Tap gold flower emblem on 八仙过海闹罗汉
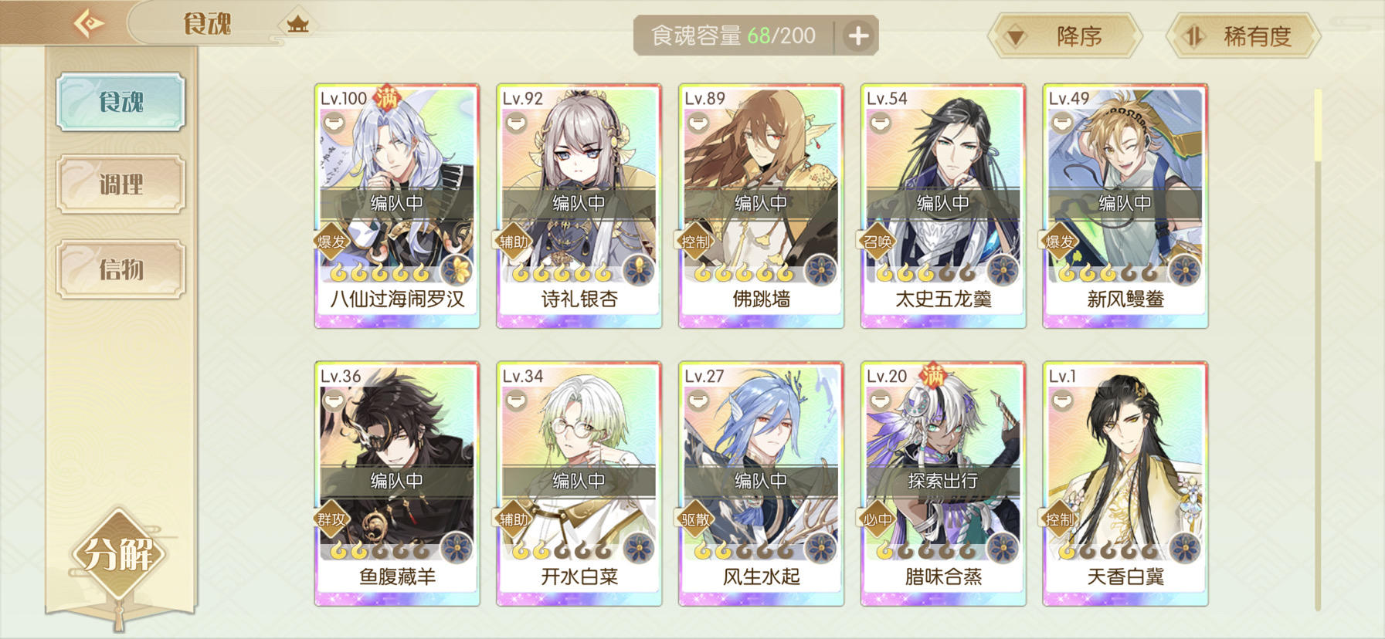Screen dimensions: 1385x639 coord(457,269)
